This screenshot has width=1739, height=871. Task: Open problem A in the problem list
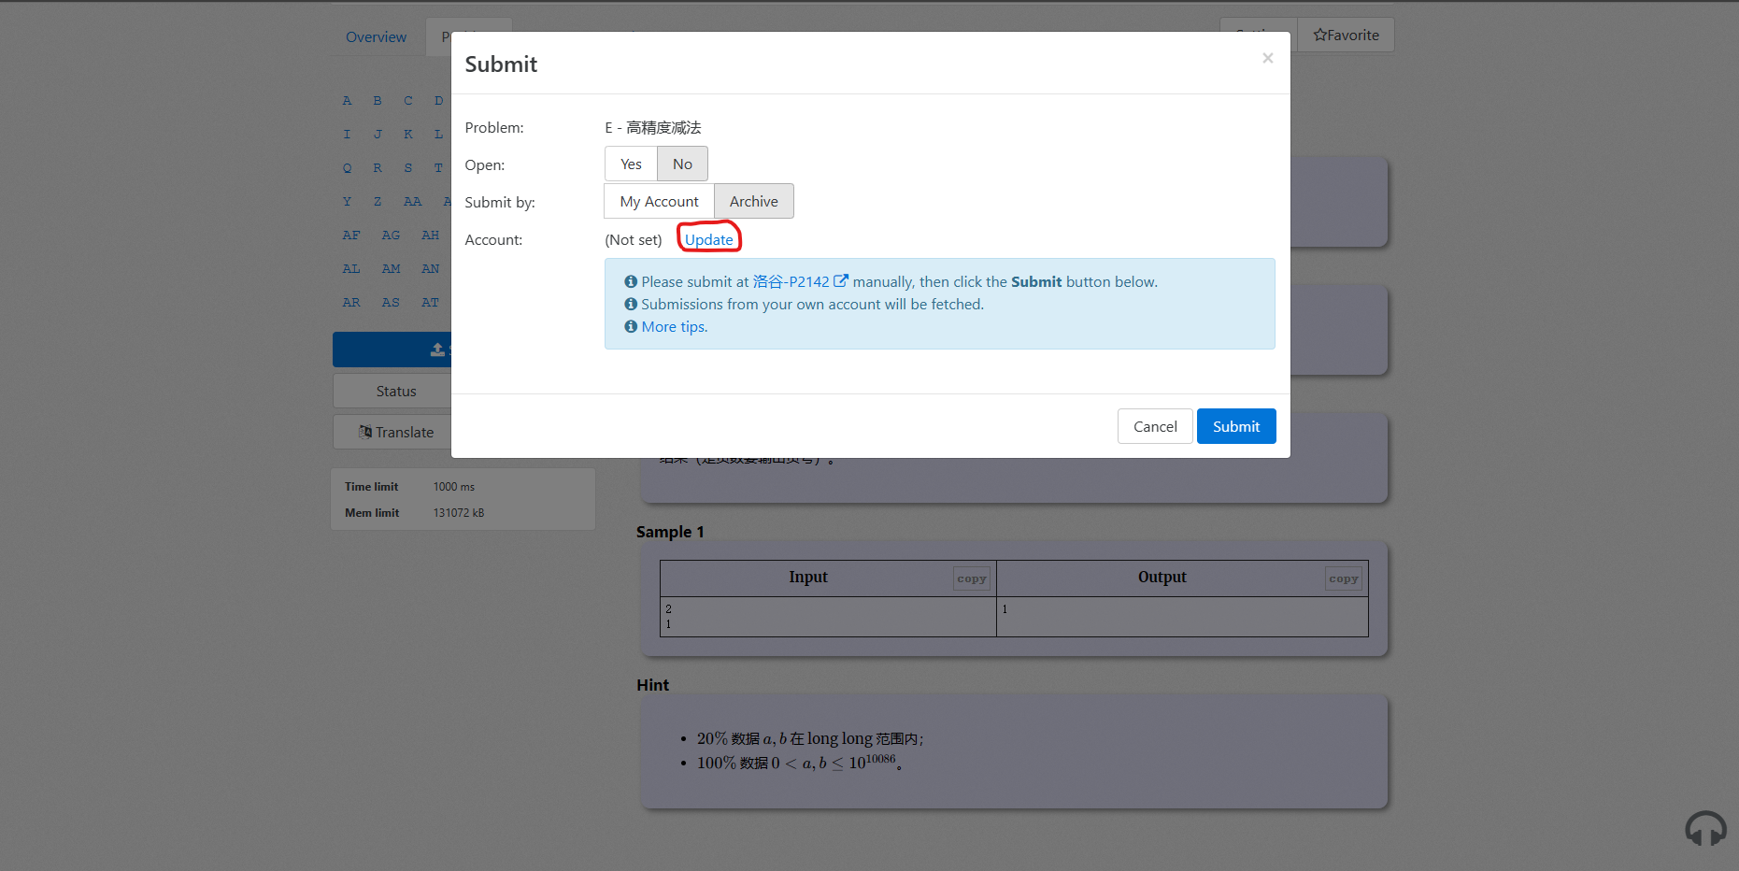pos(347,100)
